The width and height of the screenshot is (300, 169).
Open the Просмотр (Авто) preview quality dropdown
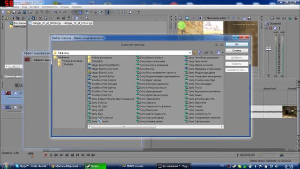(x=229, y=18)
